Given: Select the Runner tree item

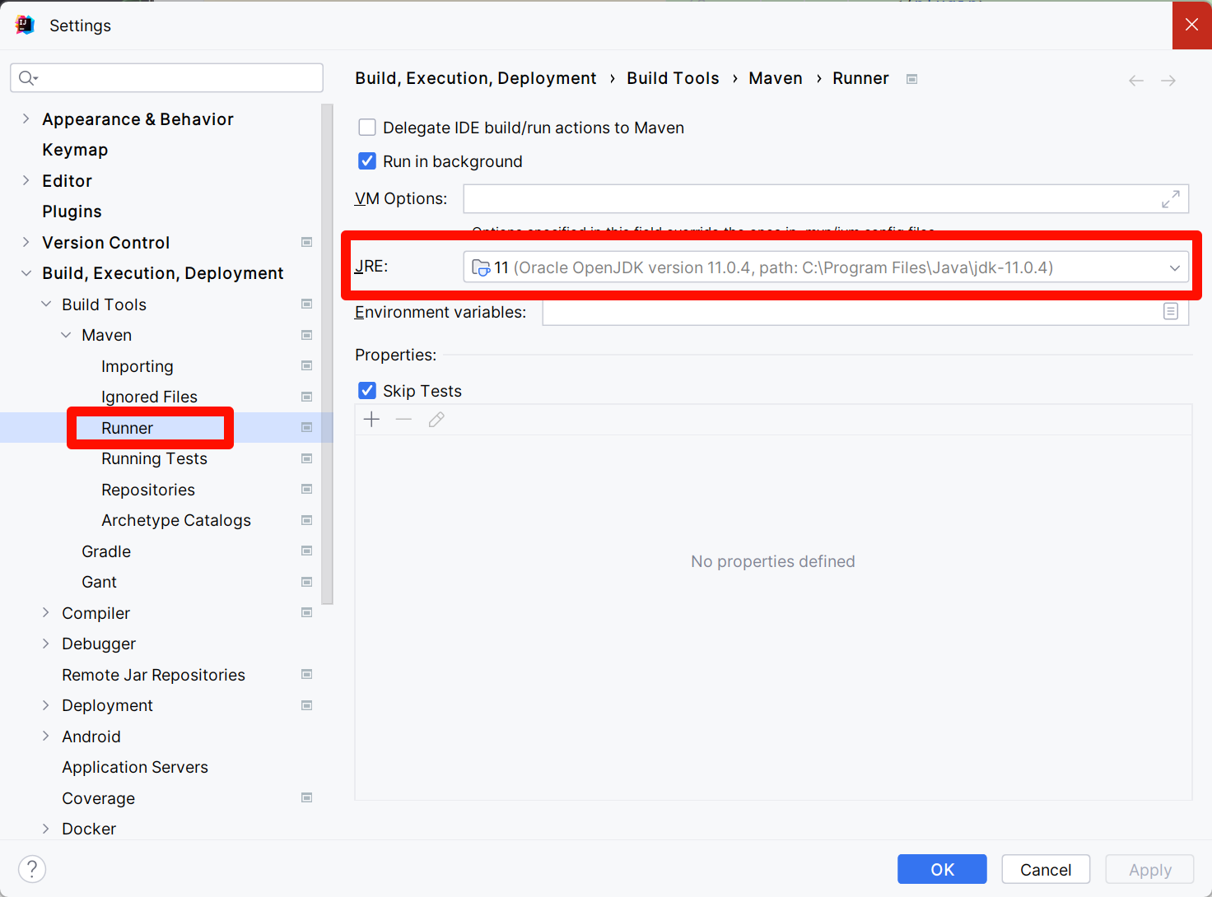Looking at the screenshot, I should click(128, 428).
